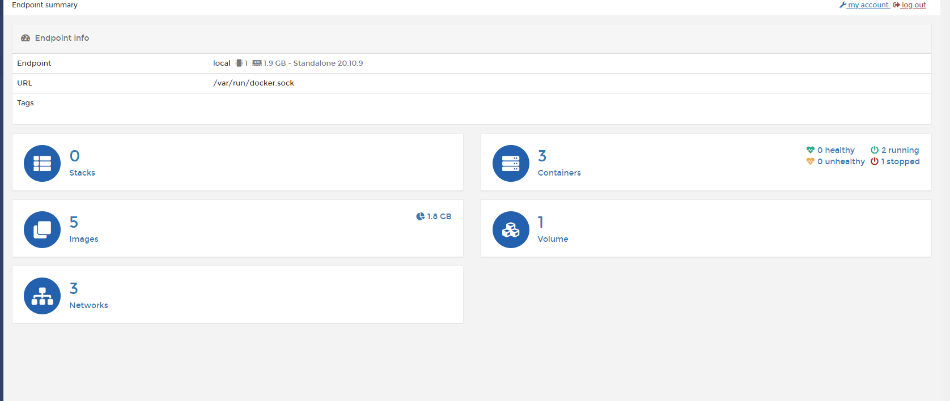Click the Containers server icon

coord(511,163)
